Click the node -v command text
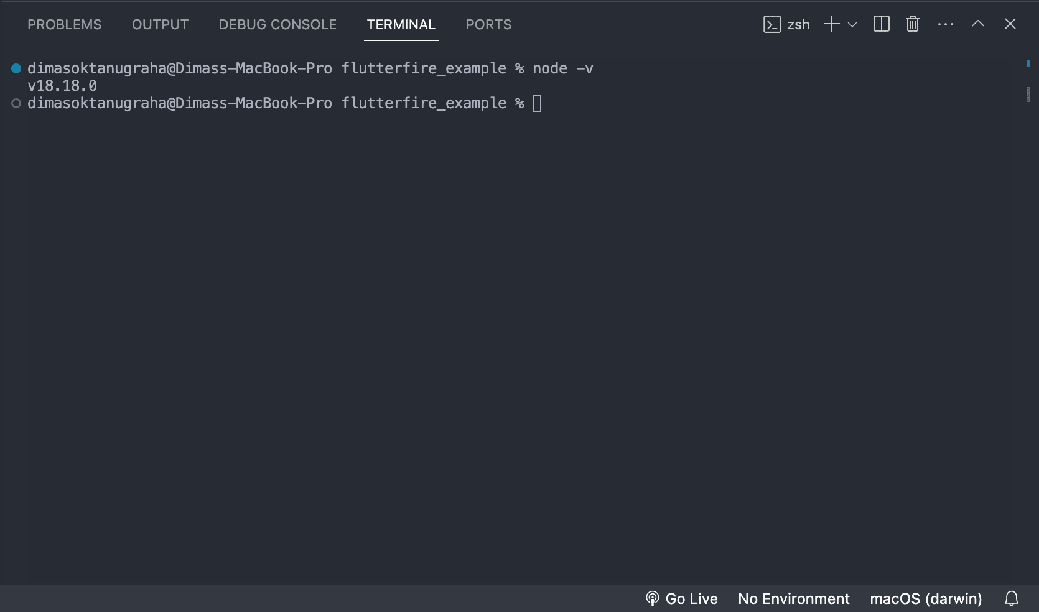This screenshot has height=612, width=1039. coord(563,68)
